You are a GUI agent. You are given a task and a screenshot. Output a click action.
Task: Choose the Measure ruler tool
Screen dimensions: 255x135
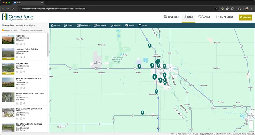click(x=115, y=25)
